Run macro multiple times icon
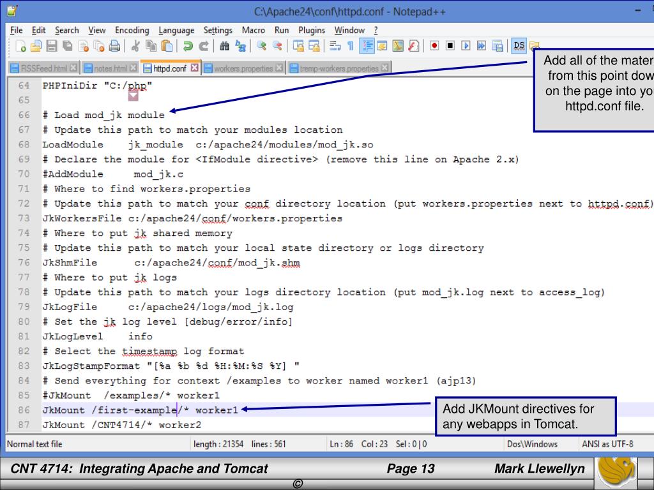Viewport: 654px width, 490px height. coord(482,46)
